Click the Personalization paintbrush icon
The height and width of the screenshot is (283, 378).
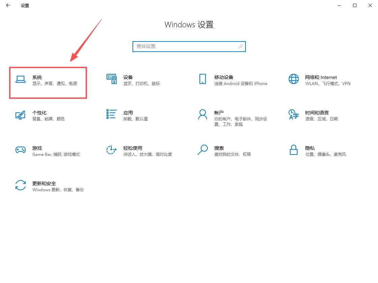[21, 115]
